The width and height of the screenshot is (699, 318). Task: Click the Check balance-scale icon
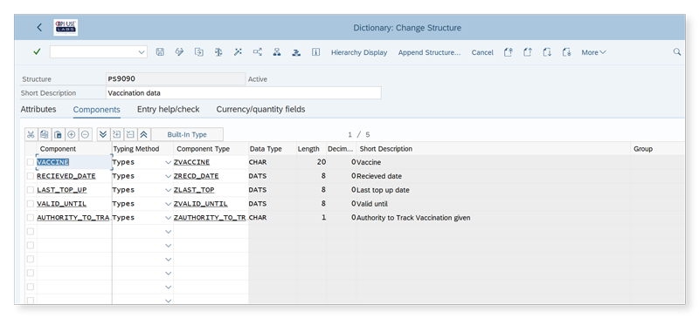(218, 52)
